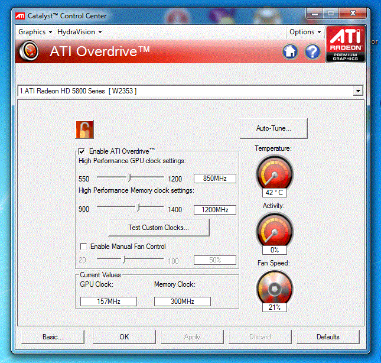The width and height of the screenshot is (381, 363).
Task: Click the GPU clock slider thumb
Action: [x=130, y=178]
